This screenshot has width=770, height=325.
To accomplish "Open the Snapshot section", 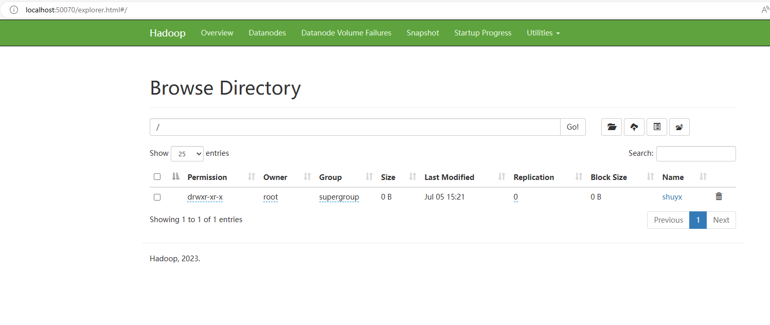I will 422,32.
